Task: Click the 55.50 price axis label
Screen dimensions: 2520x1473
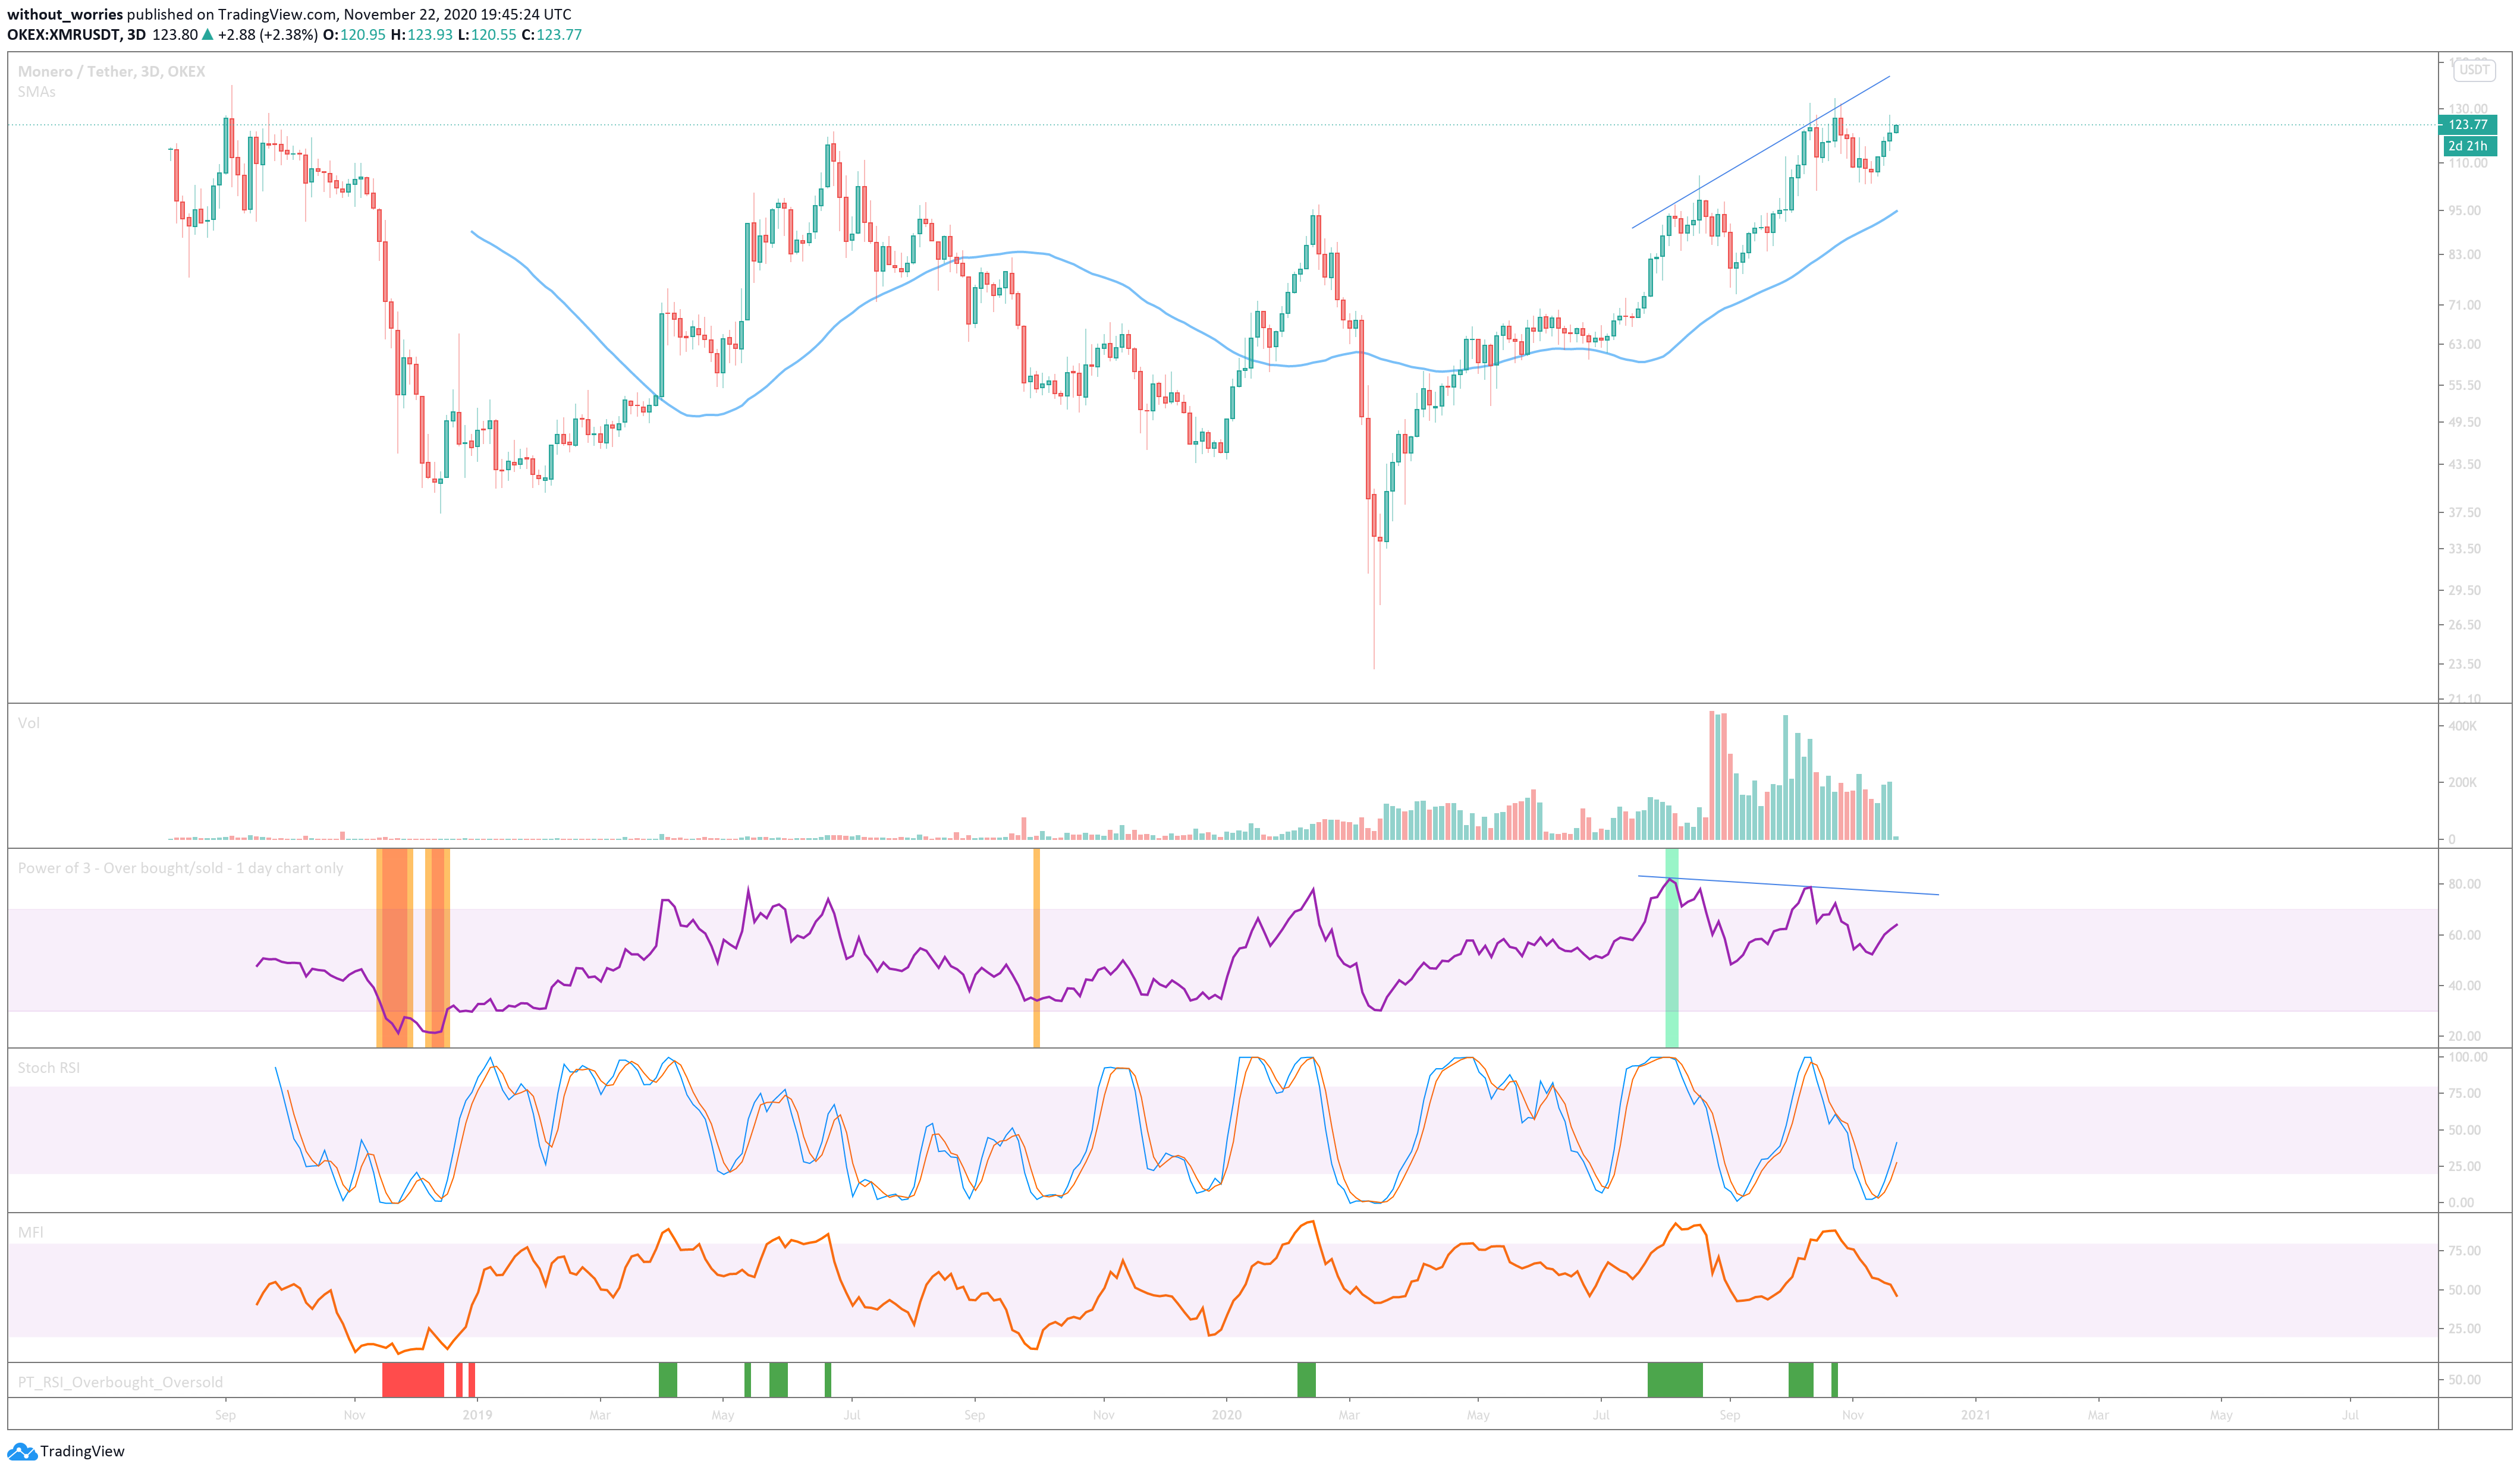Action: pos(2464,385)
